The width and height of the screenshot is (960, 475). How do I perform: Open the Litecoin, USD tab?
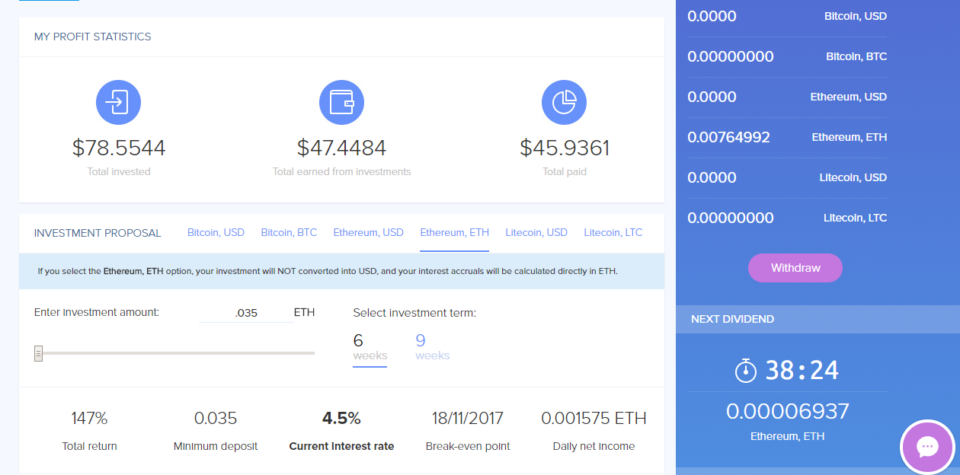(x=536, y=232)
